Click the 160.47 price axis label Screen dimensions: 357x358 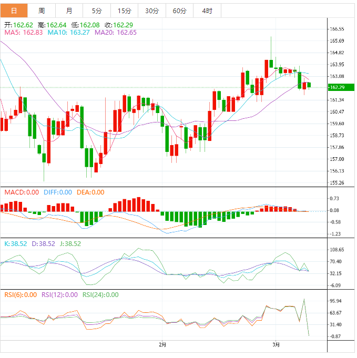click(337, 112)
